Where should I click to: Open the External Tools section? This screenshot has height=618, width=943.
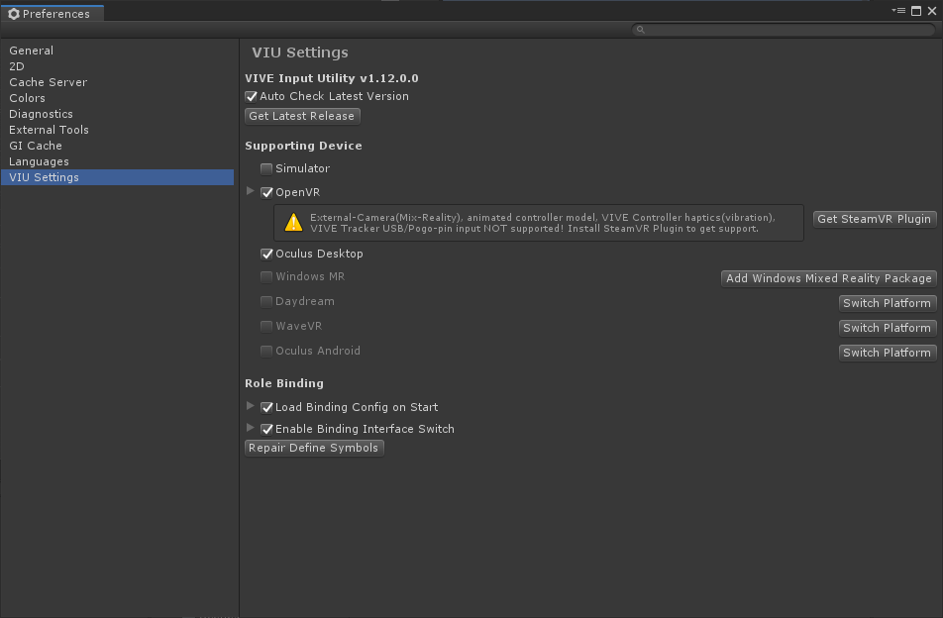(x=117, y=130)
